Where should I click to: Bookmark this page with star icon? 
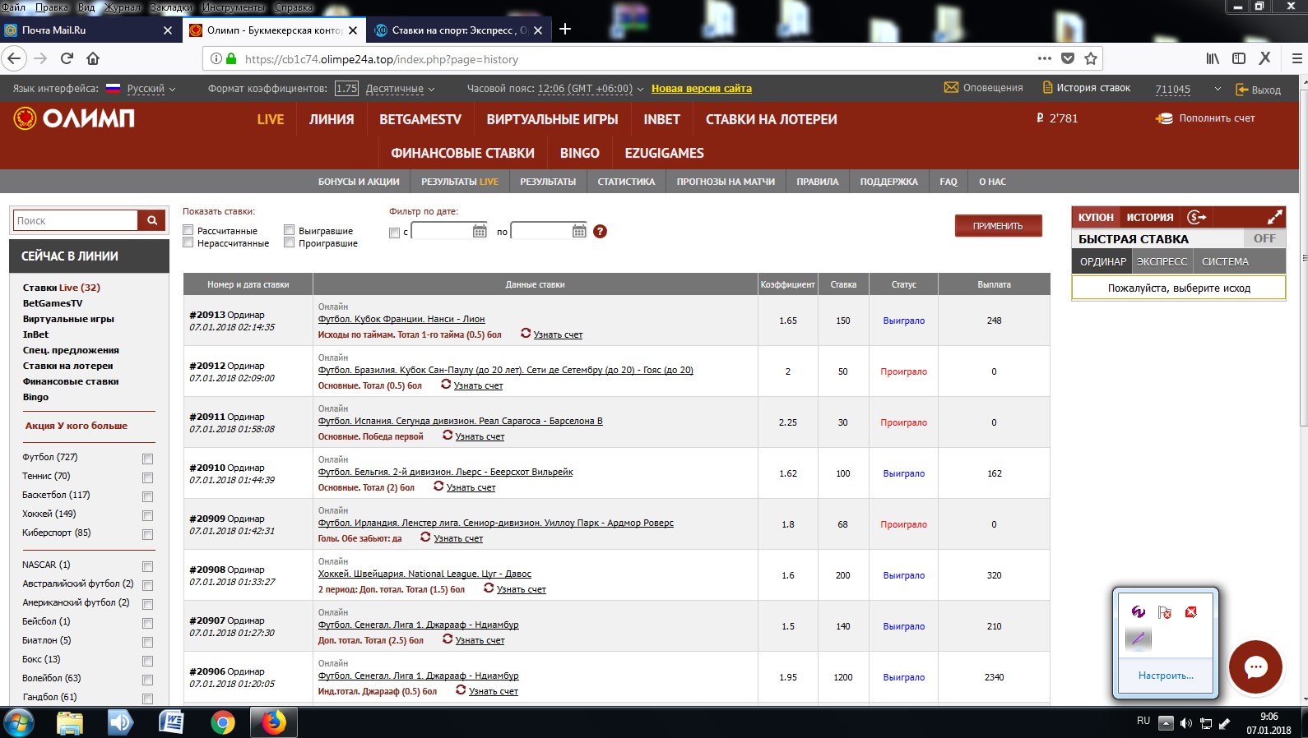1091,58
